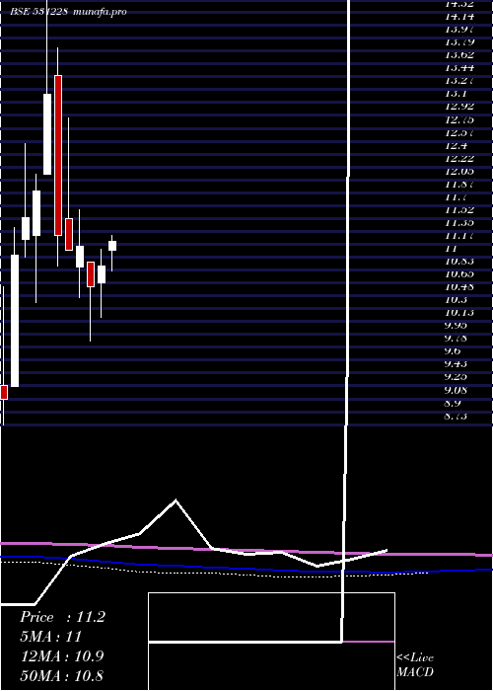Click the 13.62 price axis label
This screenshot has width=493, height=691.
(459, 55)
